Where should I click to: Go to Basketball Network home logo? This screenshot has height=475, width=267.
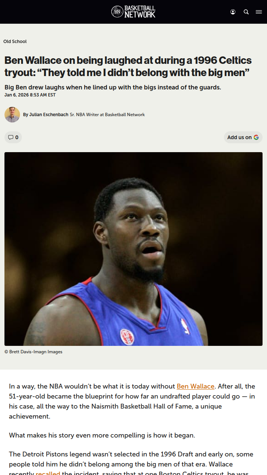pos(133,12)
